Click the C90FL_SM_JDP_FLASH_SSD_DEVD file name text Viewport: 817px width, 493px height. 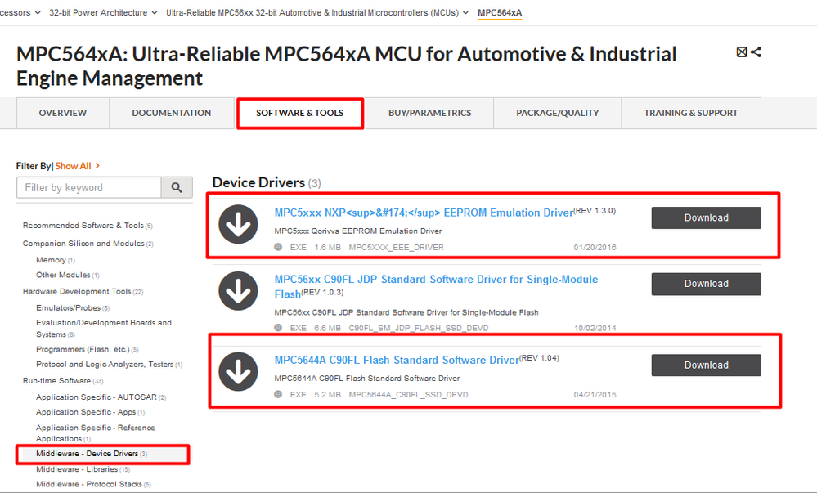pyautogui.click(x=419, y=329)
